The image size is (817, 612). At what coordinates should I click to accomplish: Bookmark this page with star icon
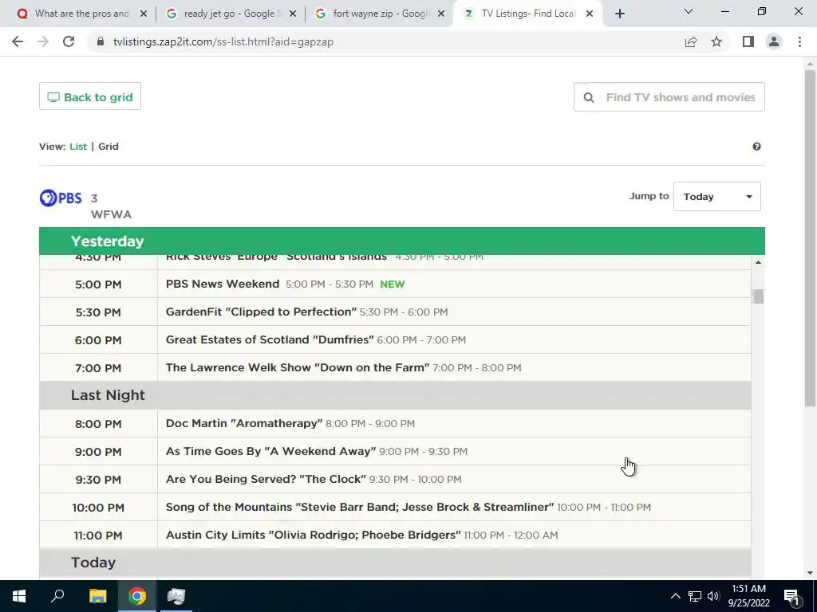716,41
